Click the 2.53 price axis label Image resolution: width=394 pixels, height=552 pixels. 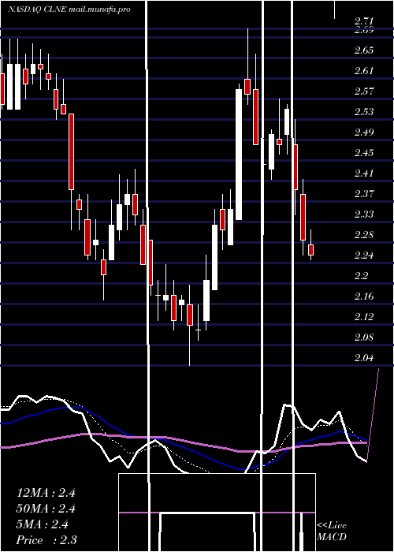point(364,112)
